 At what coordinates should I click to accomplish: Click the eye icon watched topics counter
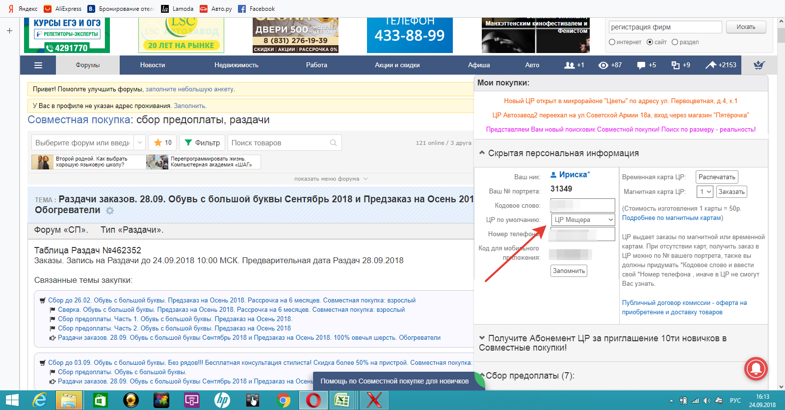pyautogui.click(x=603, y=65)
